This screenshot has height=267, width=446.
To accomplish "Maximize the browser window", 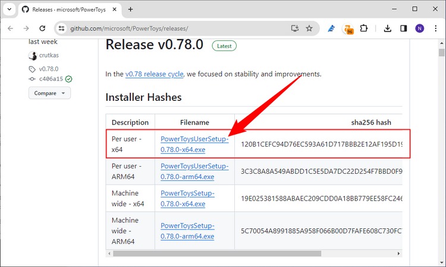I will click(x=414, y=9).
